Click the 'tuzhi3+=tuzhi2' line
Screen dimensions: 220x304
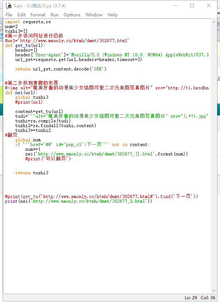tap(33, 130)
